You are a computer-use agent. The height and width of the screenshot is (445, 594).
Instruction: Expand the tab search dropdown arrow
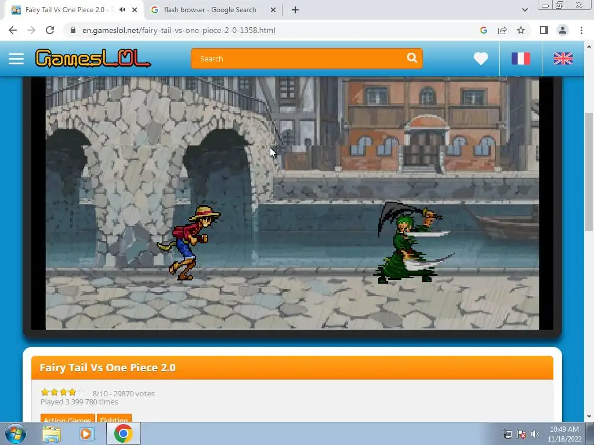pos(524,10)
